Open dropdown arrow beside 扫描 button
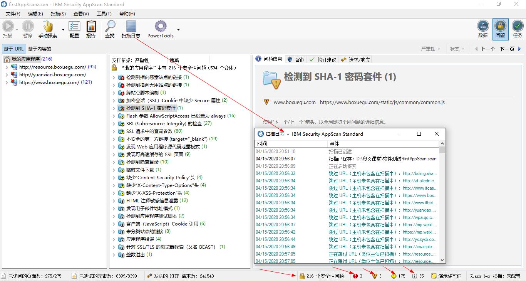This screenshot has width=526, height=281. point(17,30)
